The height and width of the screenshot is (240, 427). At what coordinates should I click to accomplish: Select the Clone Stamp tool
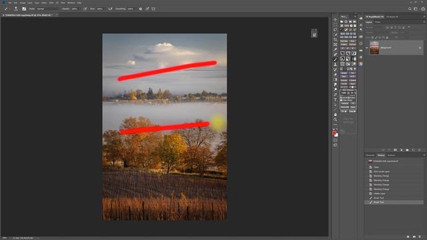pos(335,65)
